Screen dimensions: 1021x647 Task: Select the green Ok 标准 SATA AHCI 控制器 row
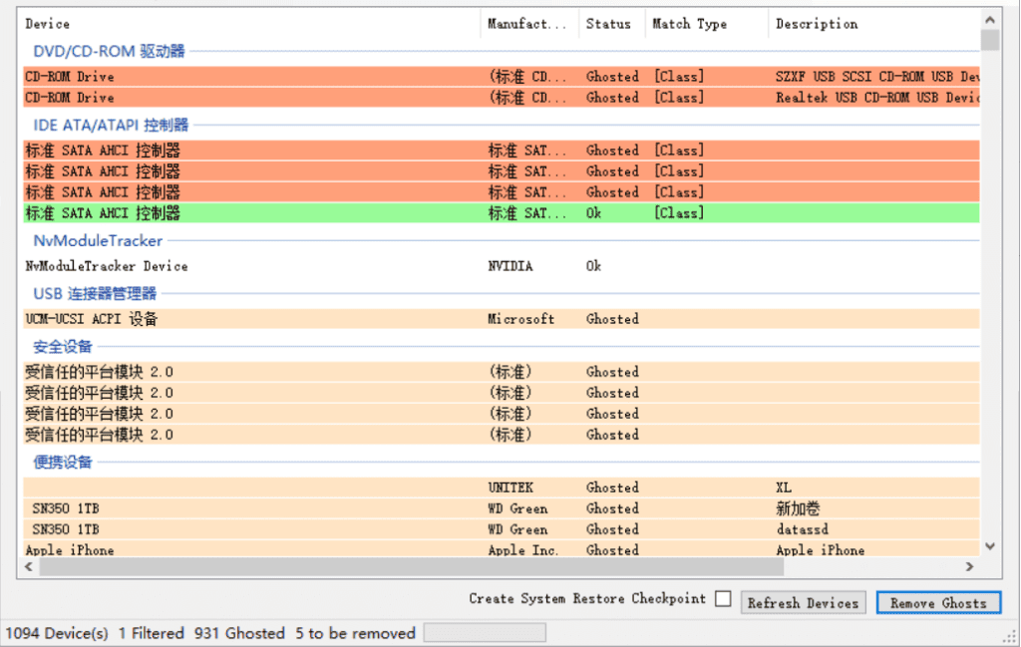[502, 213]
